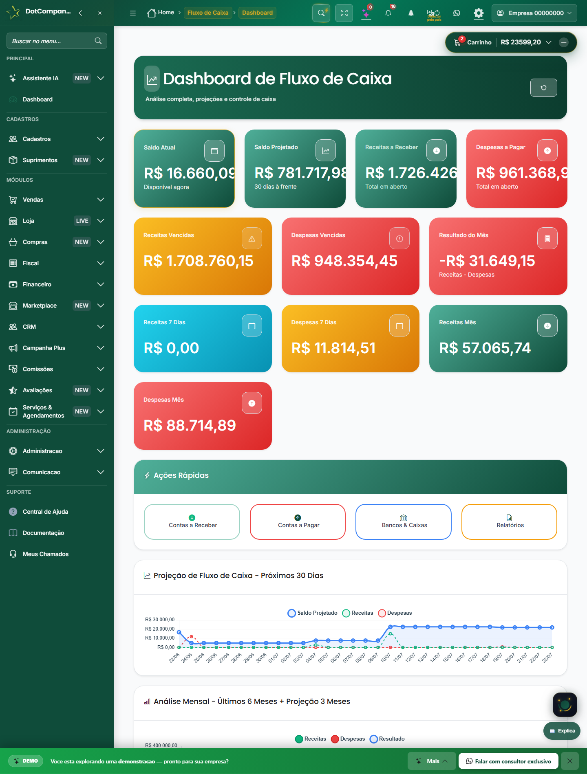Toggle Saldo Projetado series in projection chart

(x=313, y=613)
